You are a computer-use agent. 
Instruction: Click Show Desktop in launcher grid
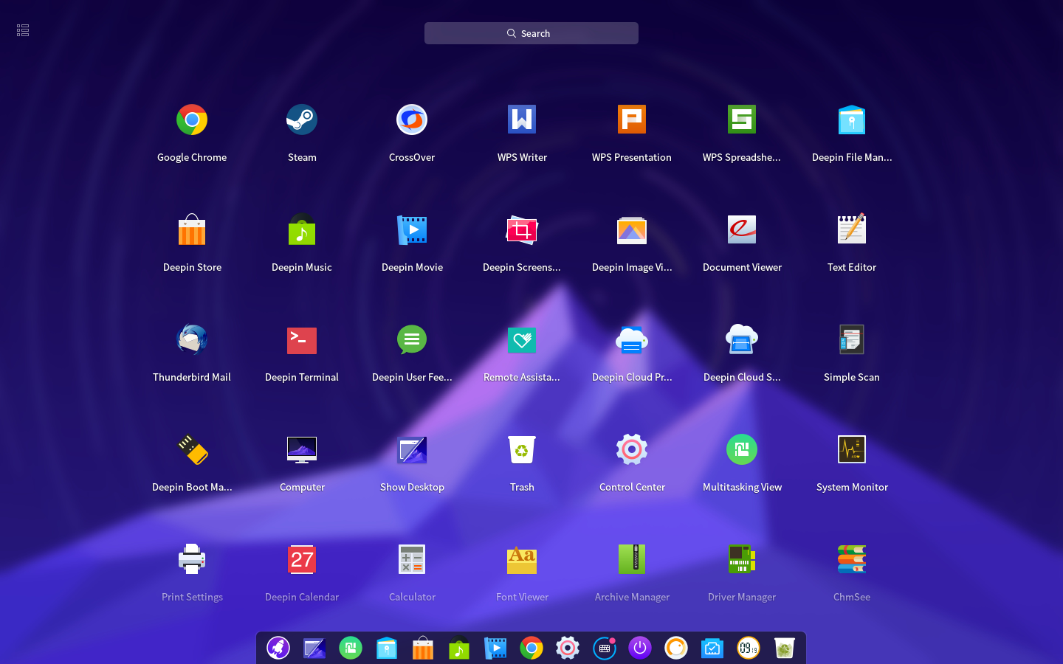[412, 449]
